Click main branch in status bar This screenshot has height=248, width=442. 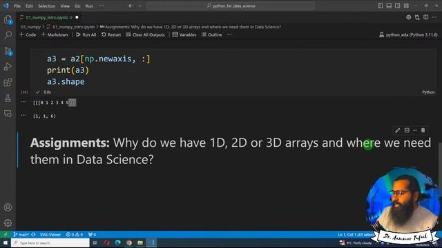[x=21, y=234]
